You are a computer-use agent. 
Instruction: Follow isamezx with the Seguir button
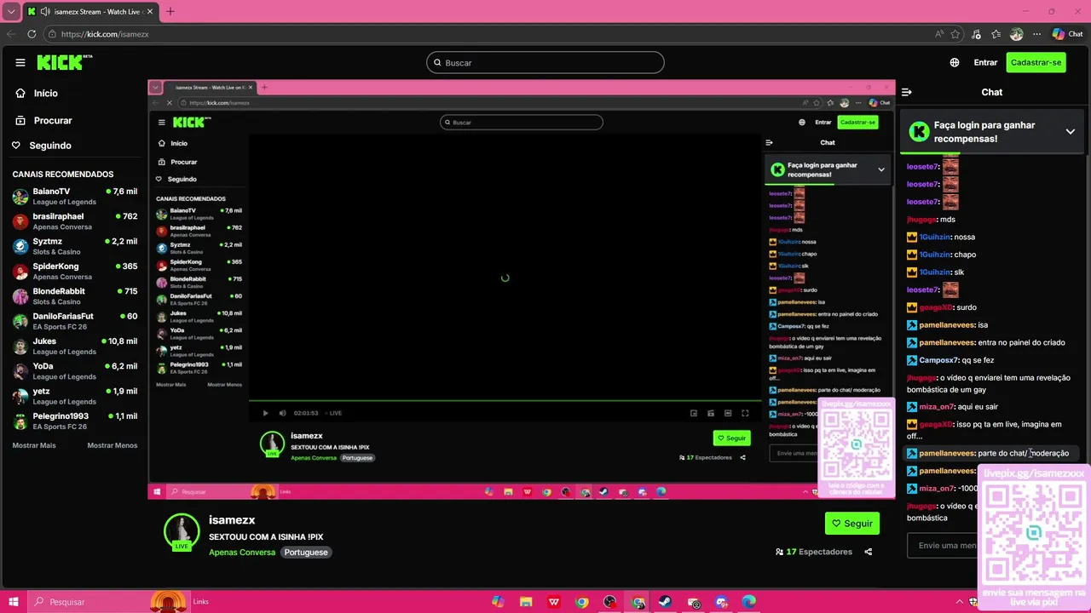(852, 524)
